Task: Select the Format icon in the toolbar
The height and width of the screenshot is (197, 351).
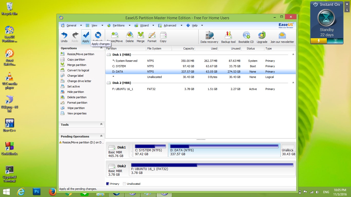Action: coord(152,36)
